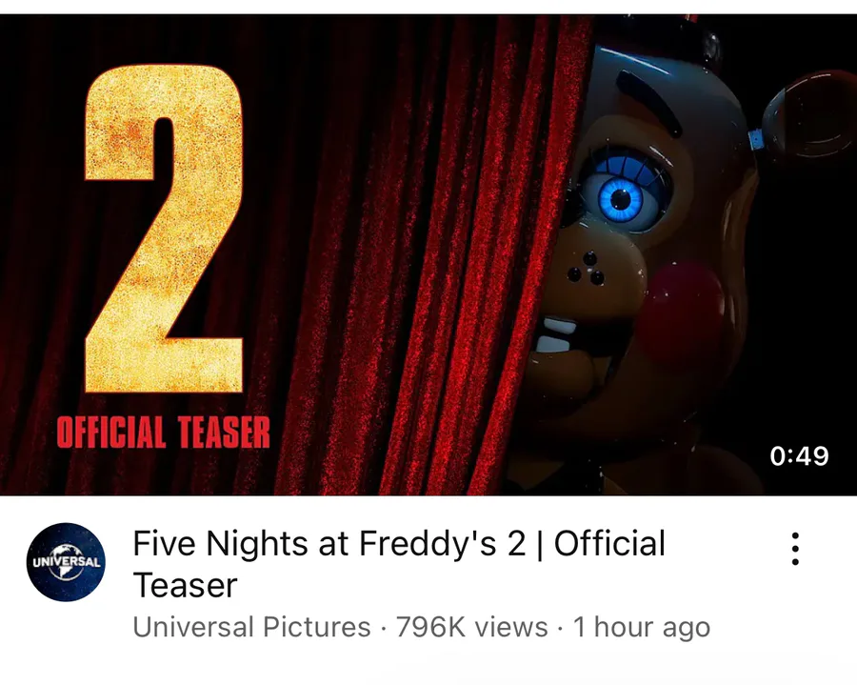Click the Universal Pictures channel name
The height and width of the screenshot is (685, 857).
coord(251,628)
